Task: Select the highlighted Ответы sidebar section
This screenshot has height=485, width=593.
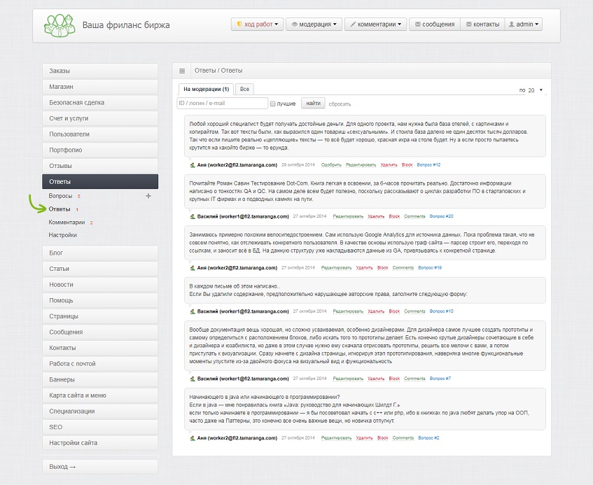Action: point(100,181)
